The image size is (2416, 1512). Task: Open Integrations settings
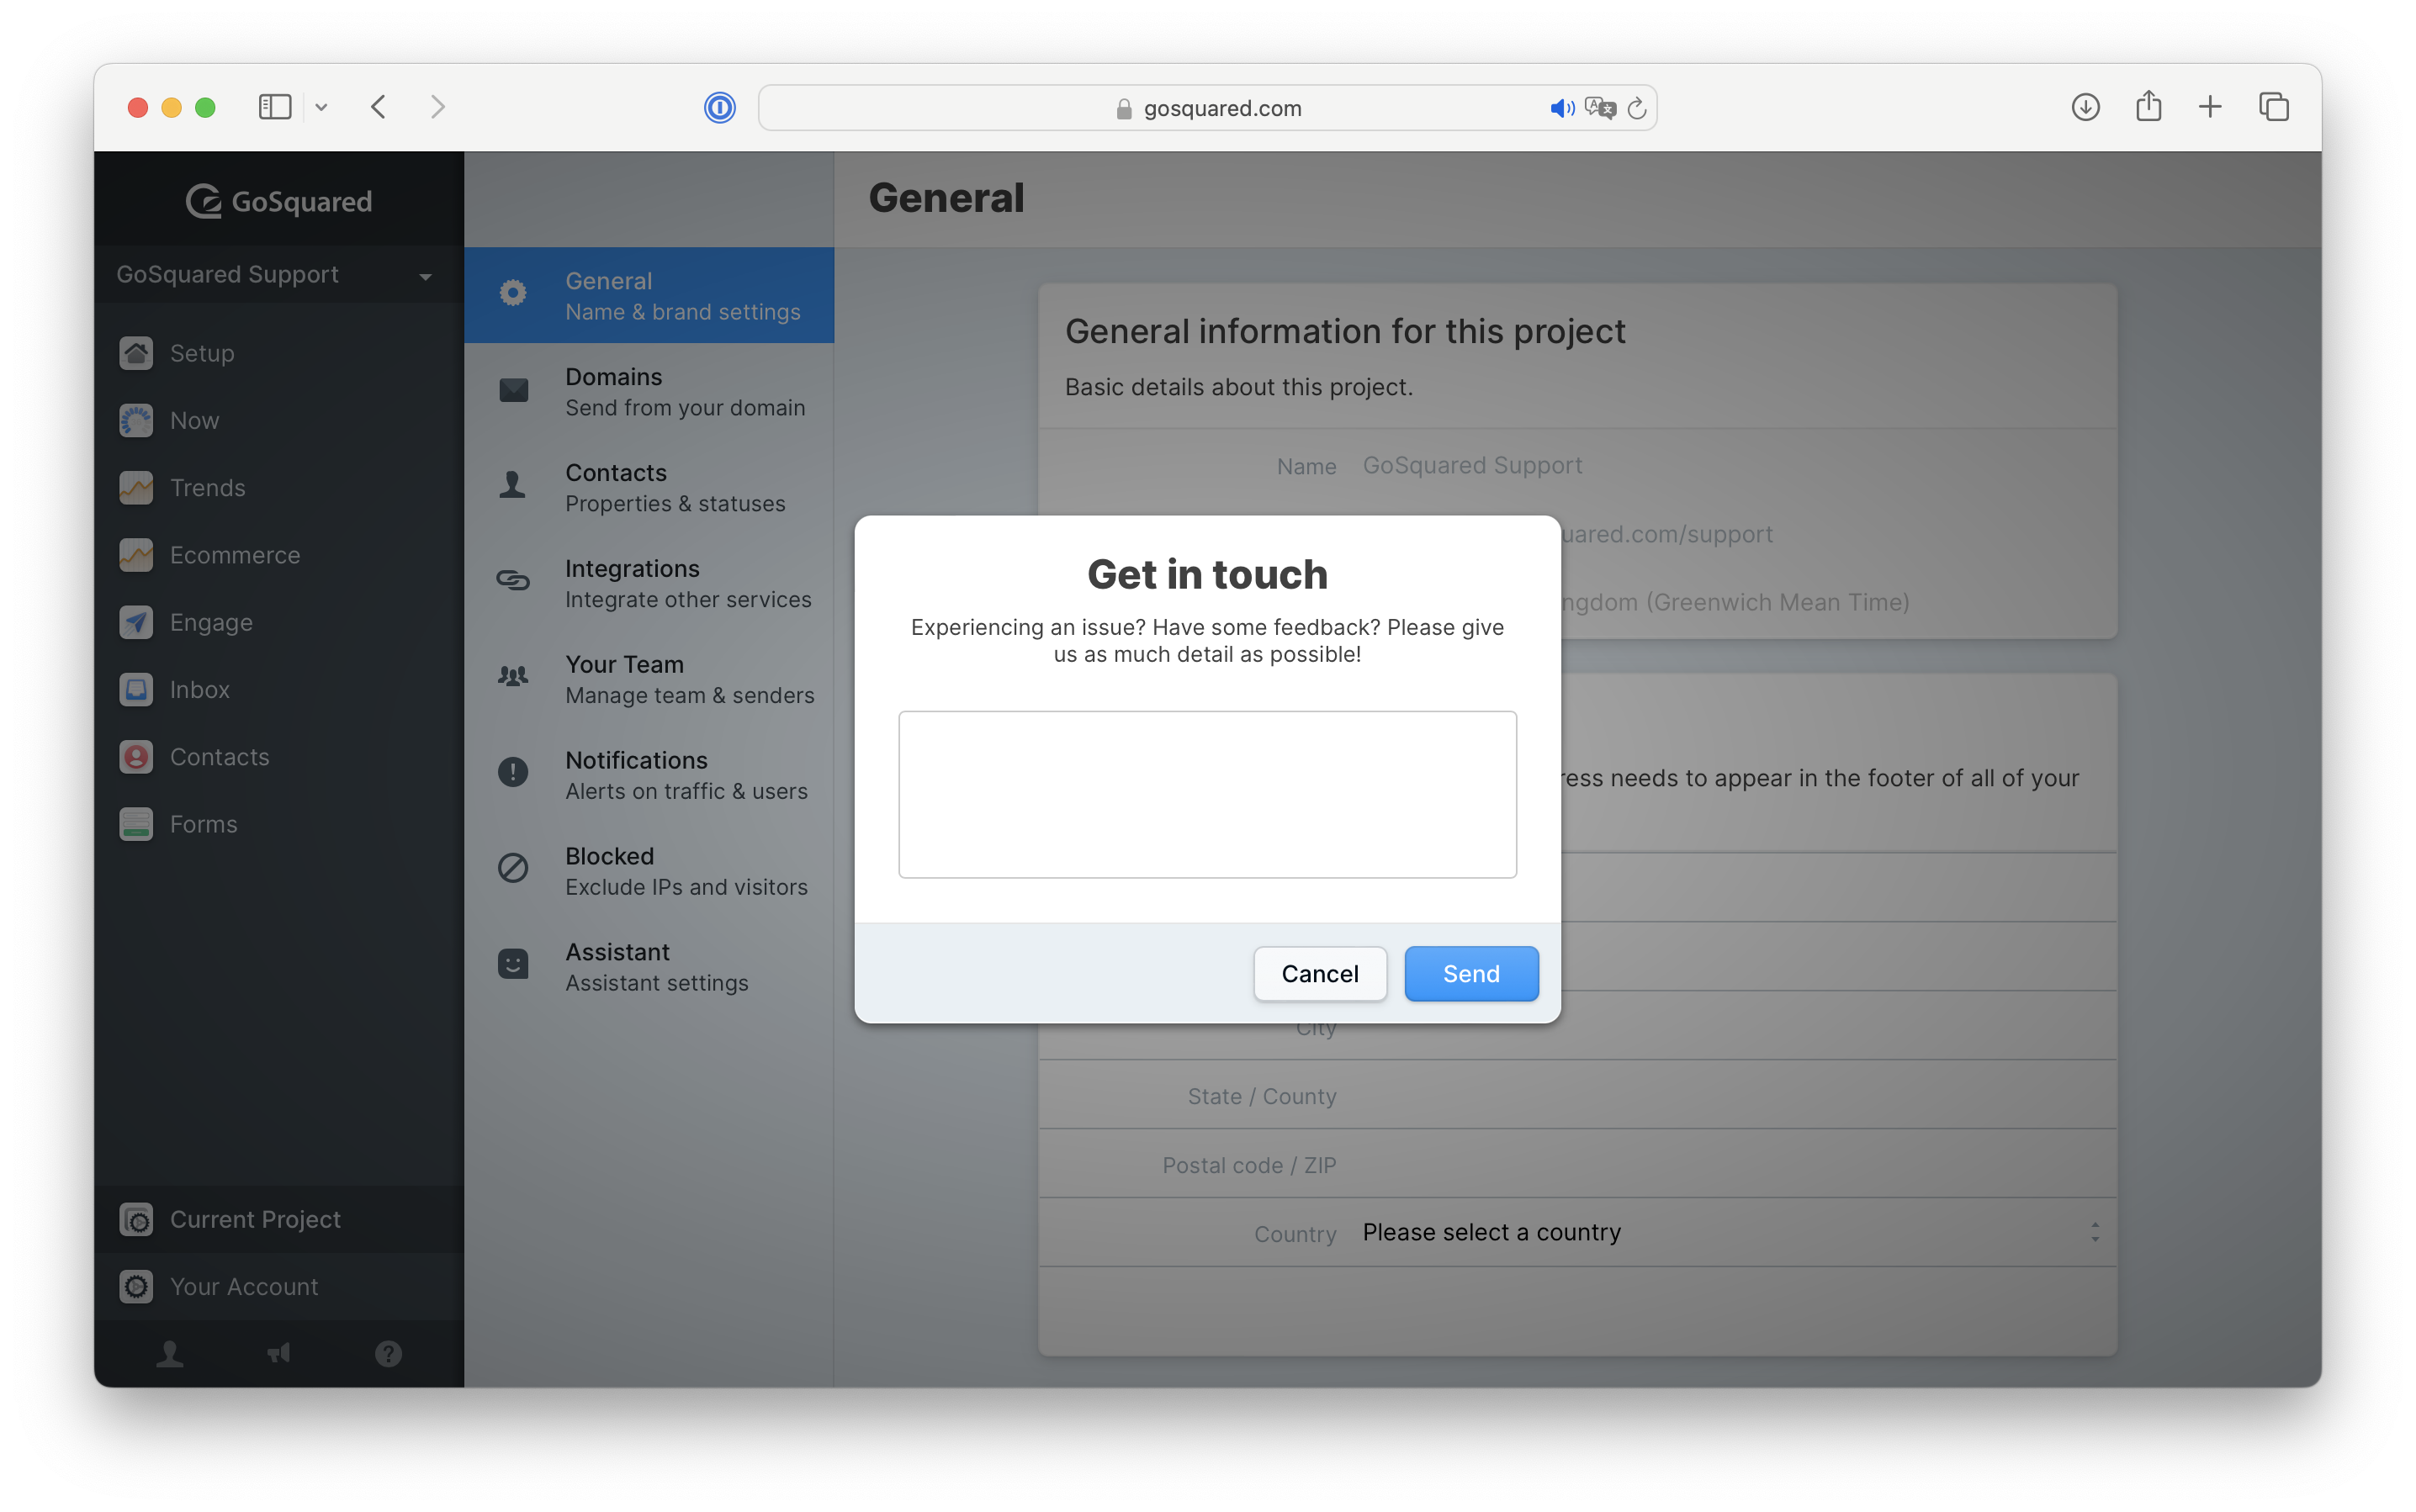pos(649,583)
